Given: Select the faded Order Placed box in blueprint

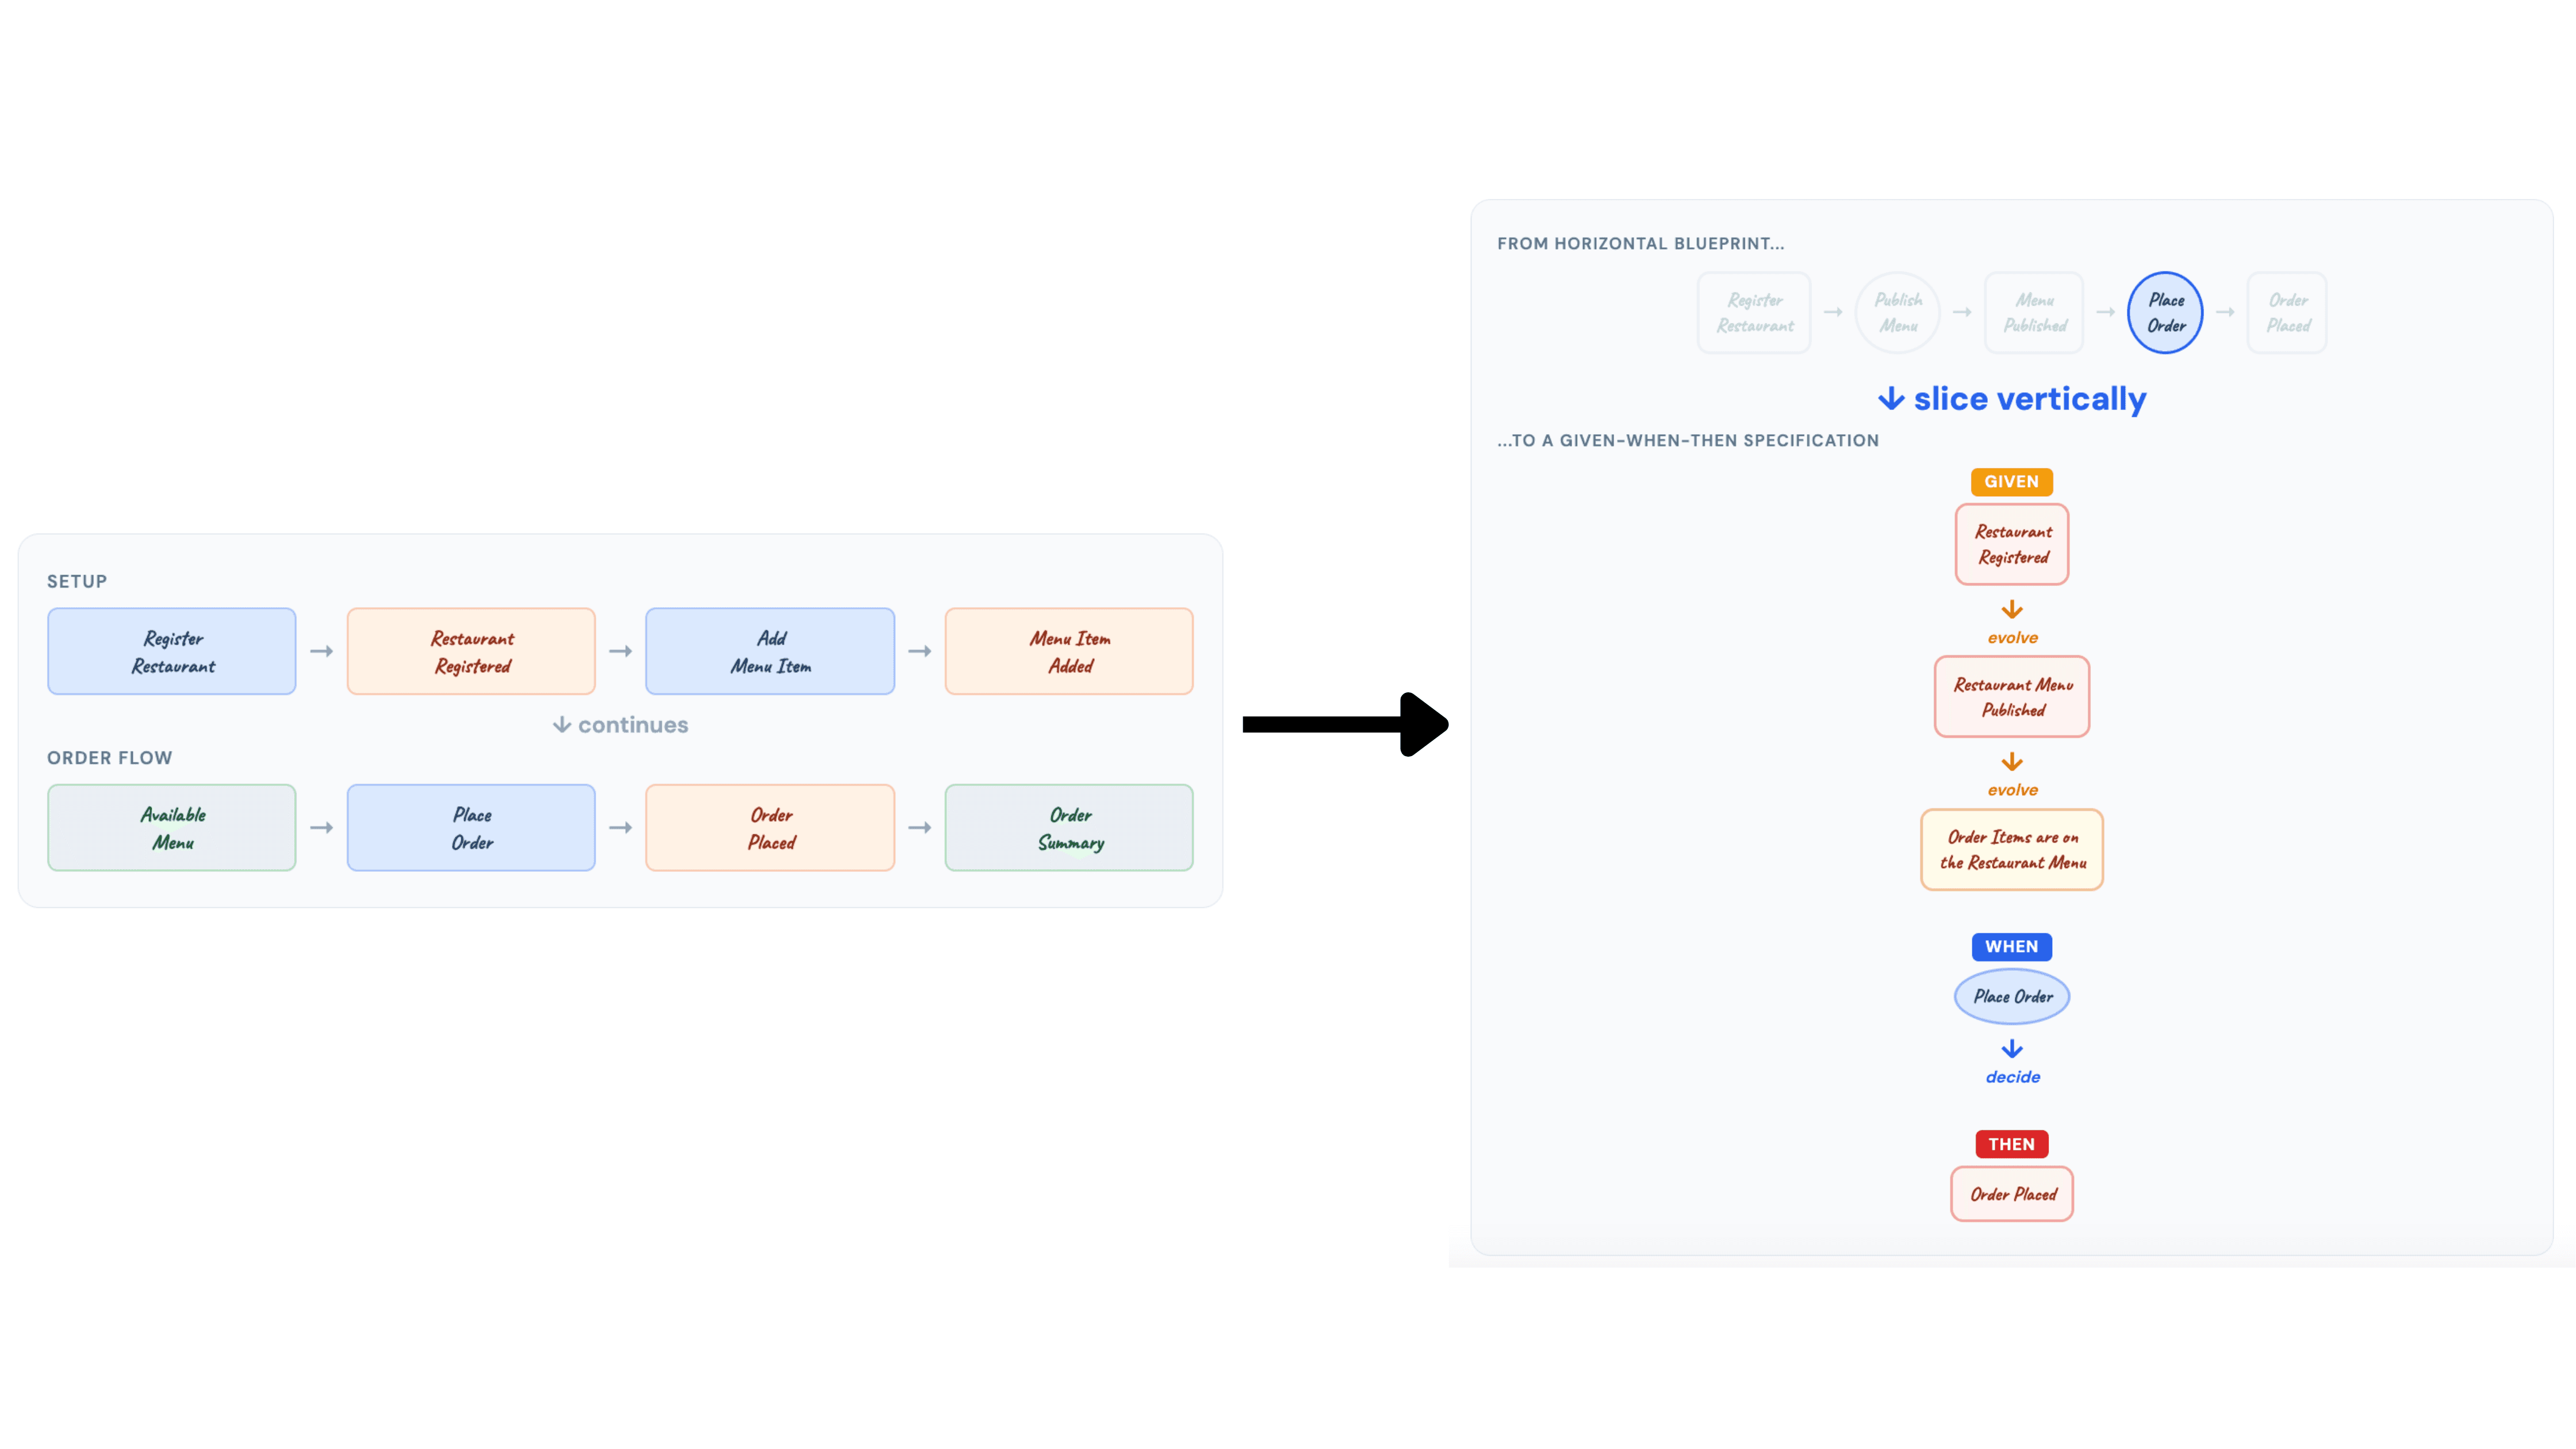Looking at the screenshot, I should [2288, 312].
